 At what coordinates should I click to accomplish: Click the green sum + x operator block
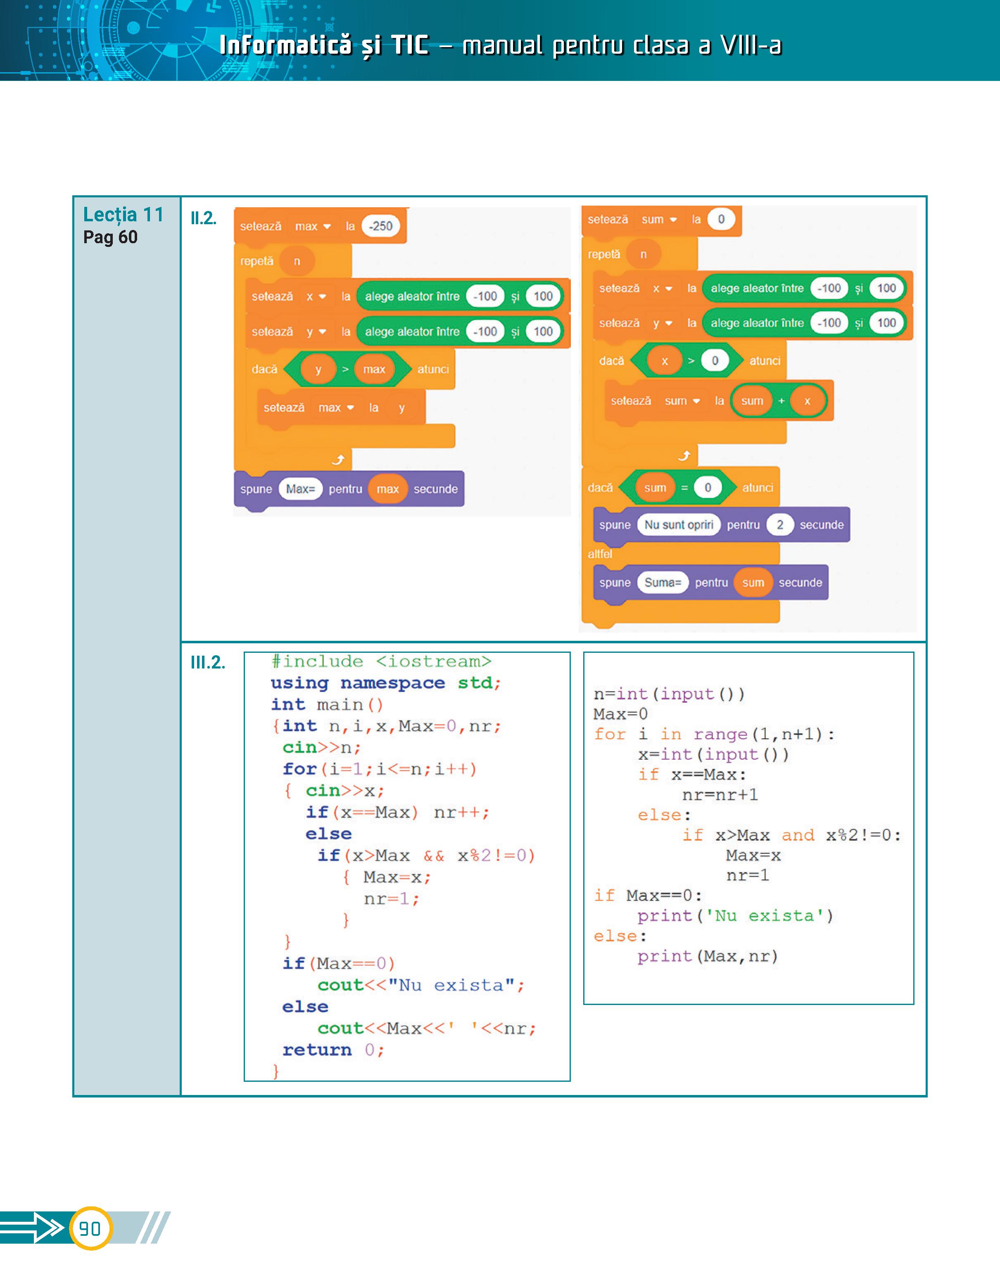pos(781,401)
